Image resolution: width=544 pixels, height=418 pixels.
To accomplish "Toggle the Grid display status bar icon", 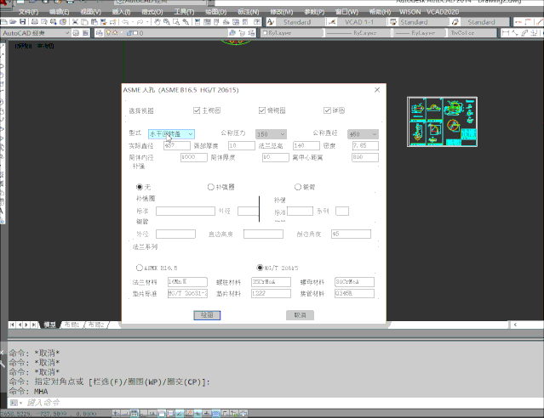I will point(135,413).
